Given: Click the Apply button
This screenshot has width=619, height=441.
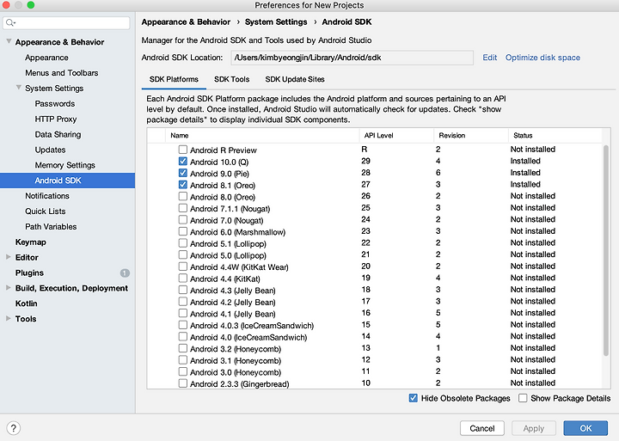Looking at the screenshot, I should (534, 428).
